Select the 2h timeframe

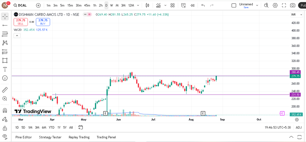click(101, 5)
